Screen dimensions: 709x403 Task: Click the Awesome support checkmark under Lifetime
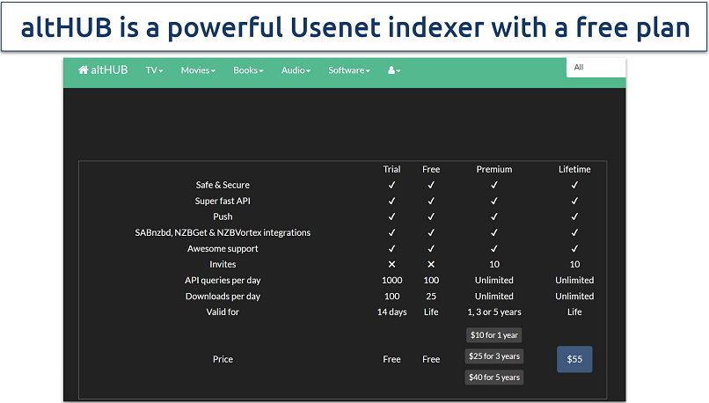[574, 249]
